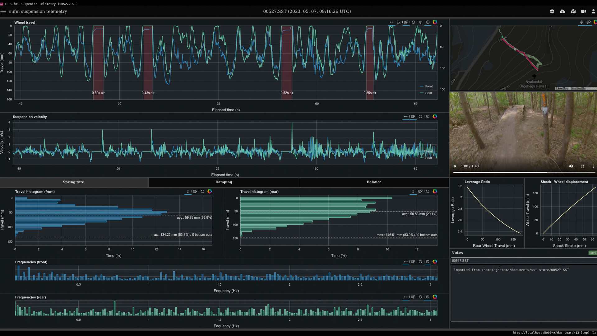
Task: Open settings via the gear icon
Action: 552,12
